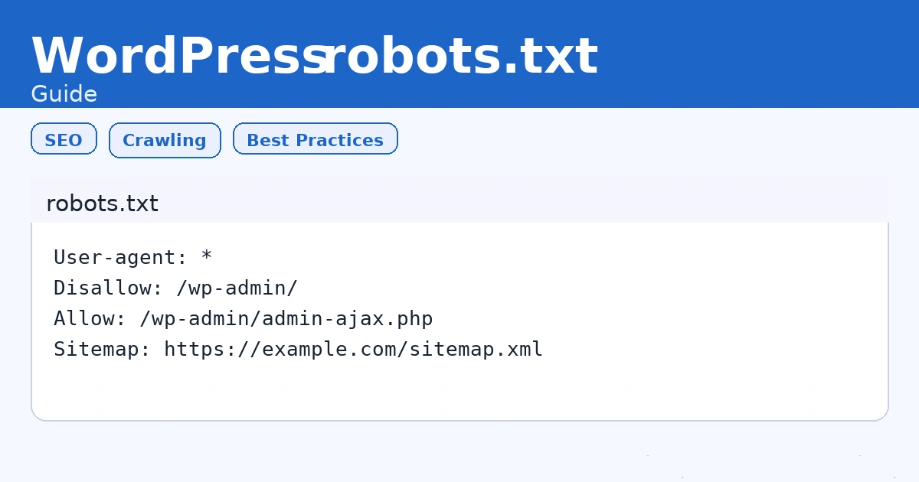Select the robots.txt filename header of code block

(102, 204)
